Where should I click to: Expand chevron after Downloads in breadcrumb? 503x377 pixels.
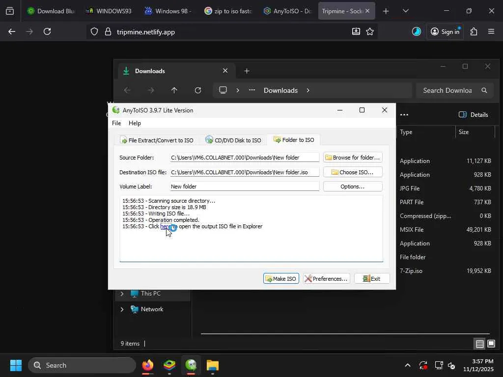click(308, 90)
